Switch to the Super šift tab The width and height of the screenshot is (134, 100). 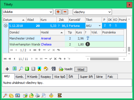(87, 77)
